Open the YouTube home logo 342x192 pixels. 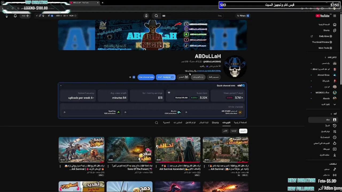[x=322, y=16]
